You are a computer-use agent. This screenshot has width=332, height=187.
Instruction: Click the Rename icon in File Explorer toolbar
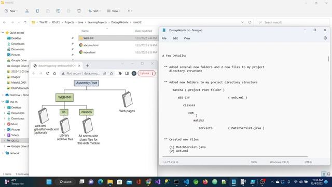pyautogui.click(x=58, y=11)
